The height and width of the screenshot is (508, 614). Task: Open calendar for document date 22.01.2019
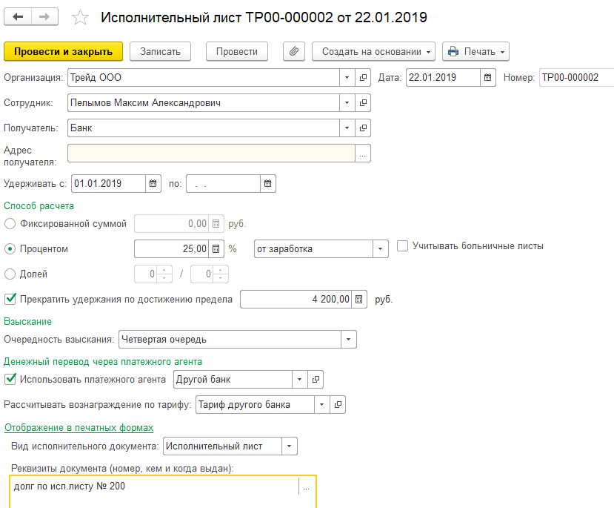click(x=487, y=78)
